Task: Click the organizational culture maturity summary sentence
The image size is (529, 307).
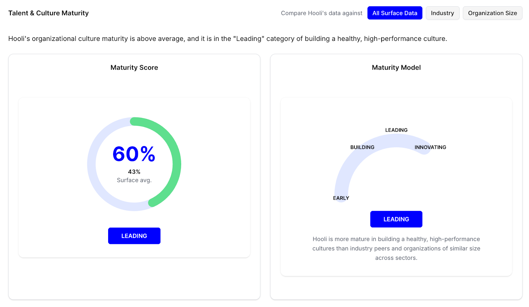Action: [x=227, y=39]
